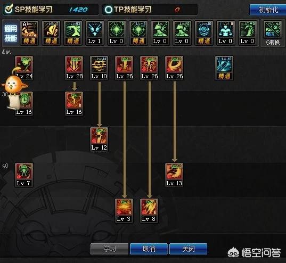Select the Lv 24 skill icon
This screenshot has height=263, width=286.
pyautogui.click(x=24, y=68)
